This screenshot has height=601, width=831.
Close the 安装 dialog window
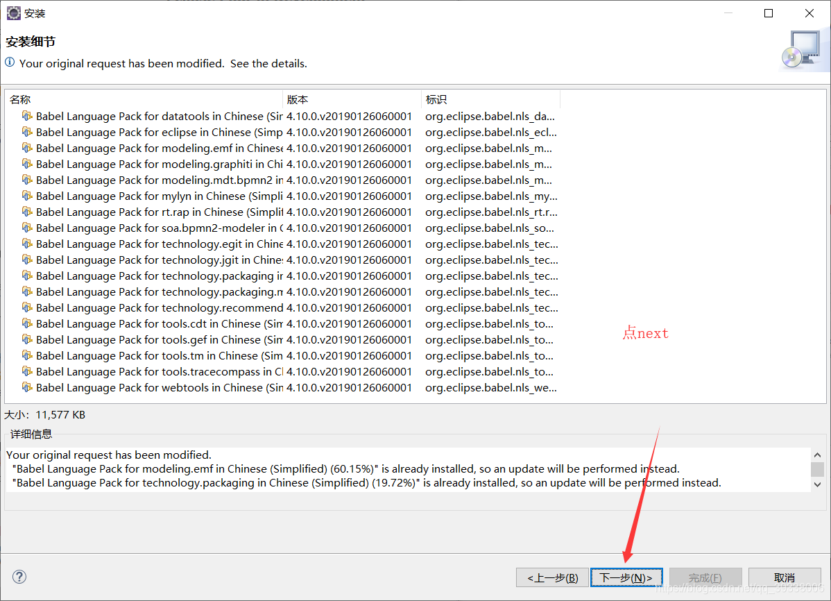(809, 13)
